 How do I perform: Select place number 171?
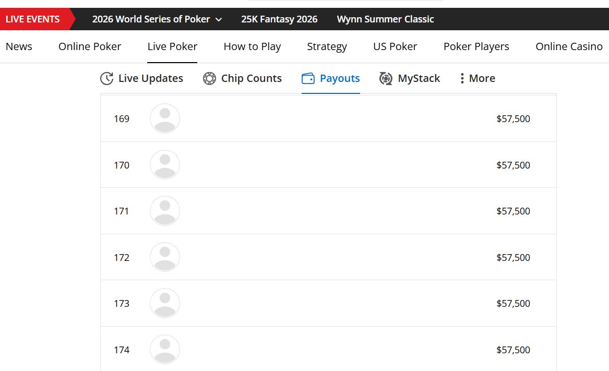(121, 211)
